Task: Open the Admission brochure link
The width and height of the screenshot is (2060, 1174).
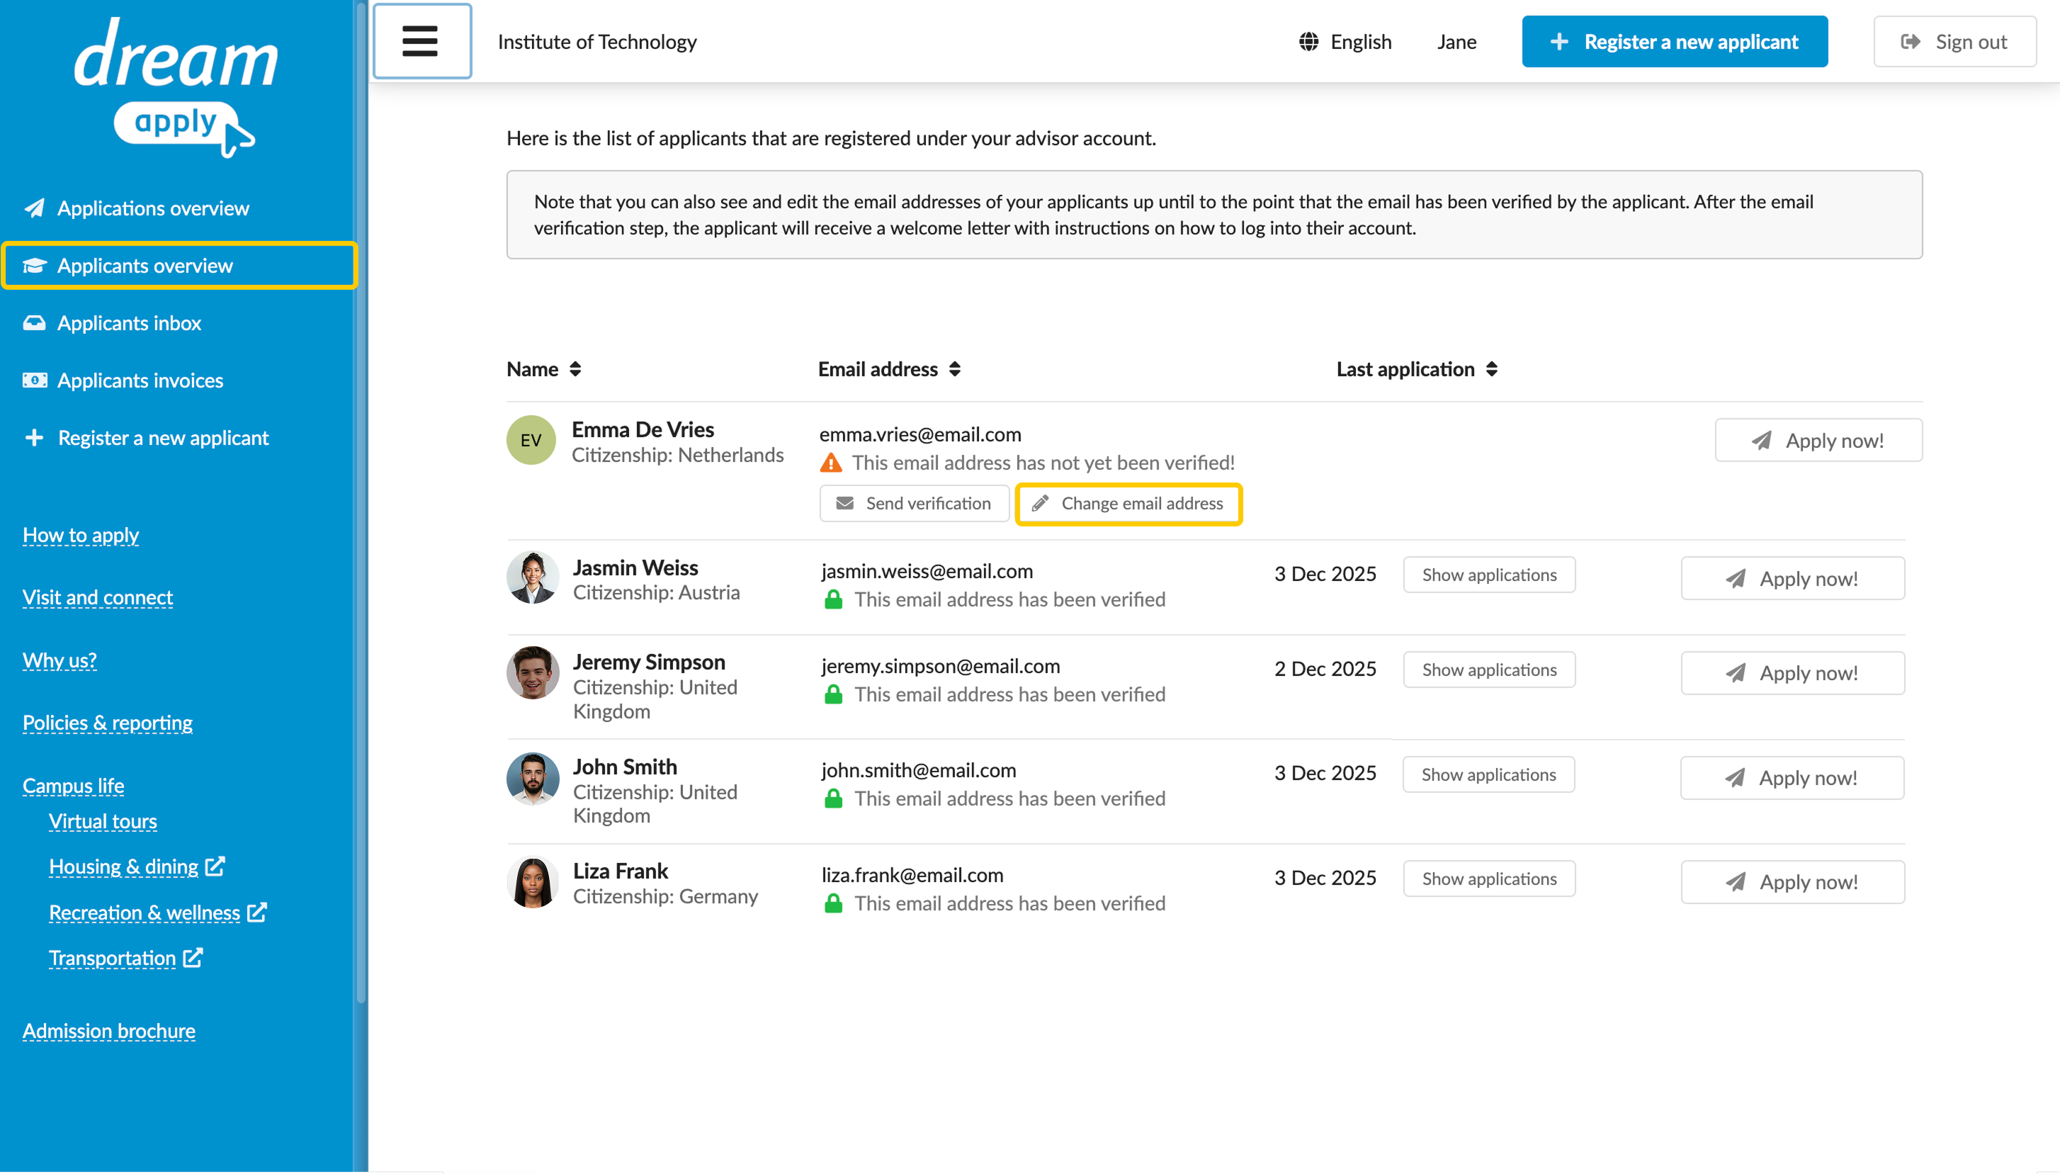Action: [109, 1032]
